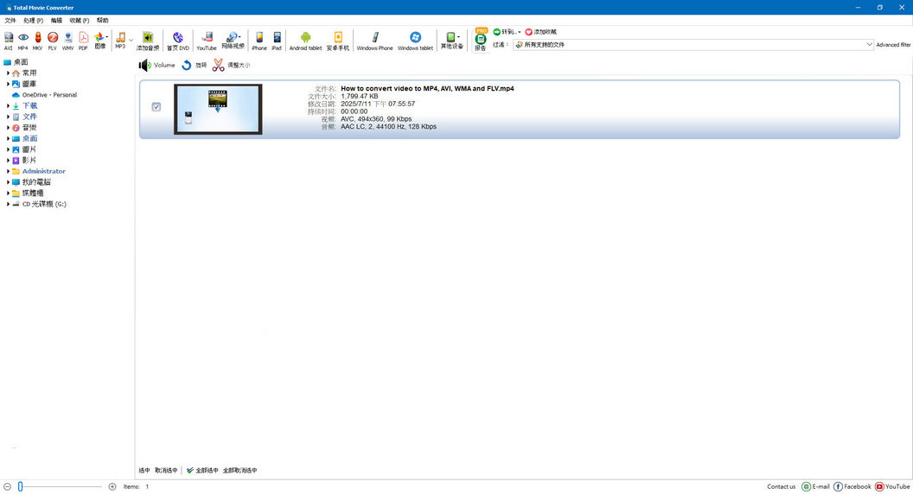This screenshot has width=913, height=494.
Task: Choose the Android tablet preset
Action: pos(305,41)
